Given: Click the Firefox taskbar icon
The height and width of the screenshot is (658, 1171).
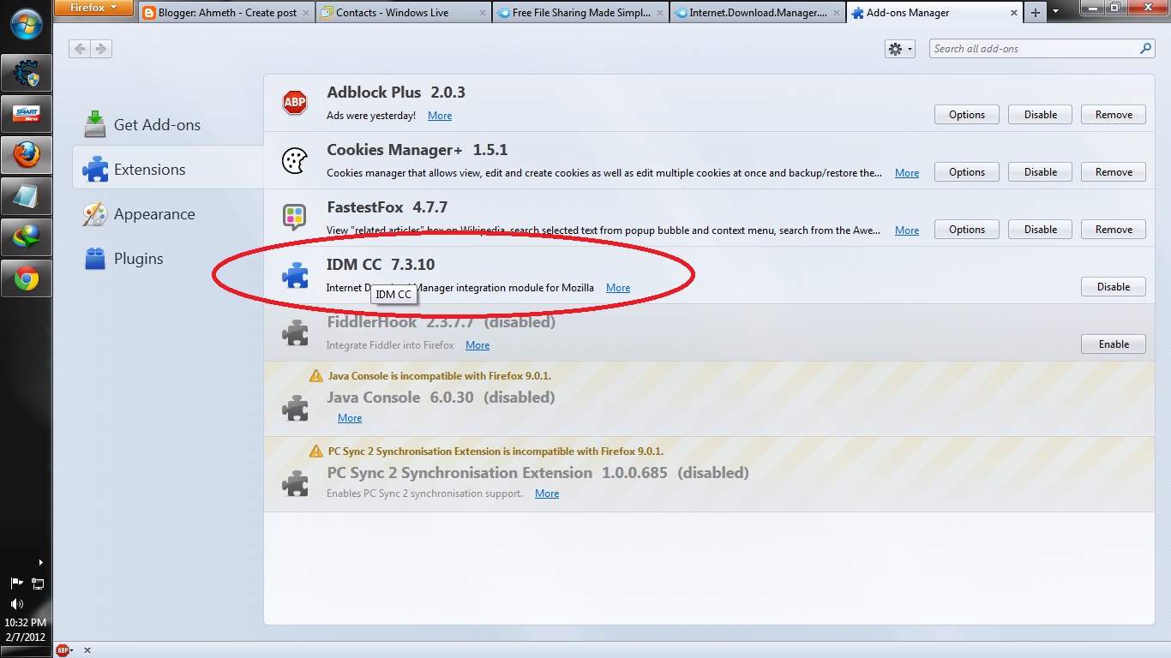Looking at the screenshot, I should pos(27,154).
